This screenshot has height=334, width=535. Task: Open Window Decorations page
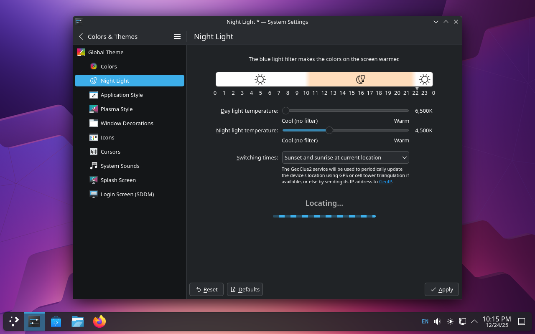[127, 123]
